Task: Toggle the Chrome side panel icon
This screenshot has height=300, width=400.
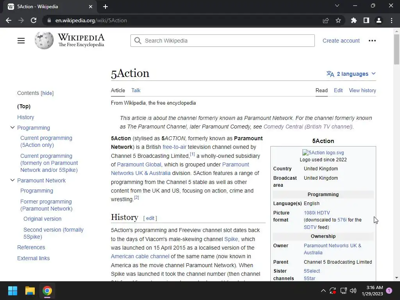Action: tap(366, 20)
